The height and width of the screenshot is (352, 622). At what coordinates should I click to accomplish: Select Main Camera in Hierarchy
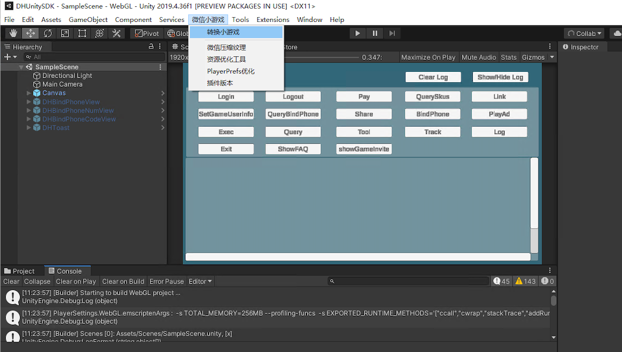62,85
